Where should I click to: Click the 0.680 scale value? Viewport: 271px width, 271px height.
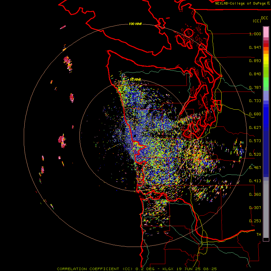255,114
